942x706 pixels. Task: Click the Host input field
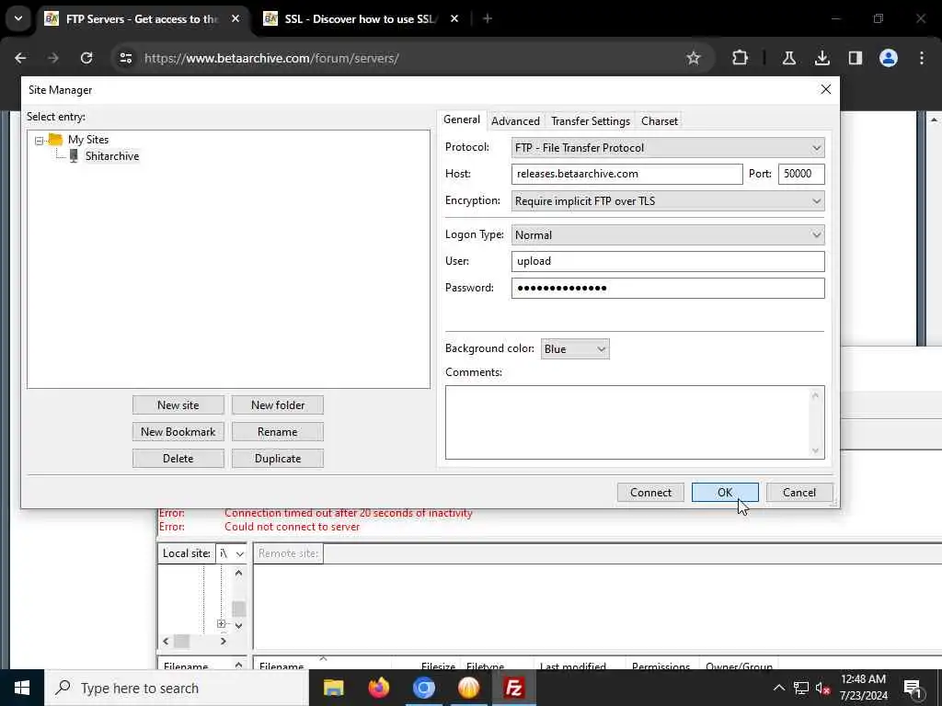(x=626, y=174)
